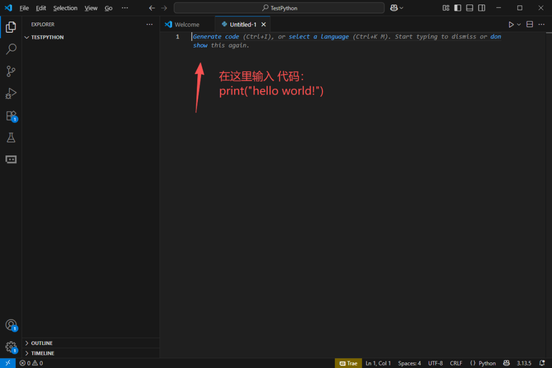Open the Source Control view icon
552x368 pixels.
(11, 71)
